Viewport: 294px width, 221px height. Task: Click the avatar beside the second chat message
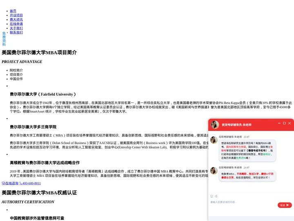[x=214, y=171]
